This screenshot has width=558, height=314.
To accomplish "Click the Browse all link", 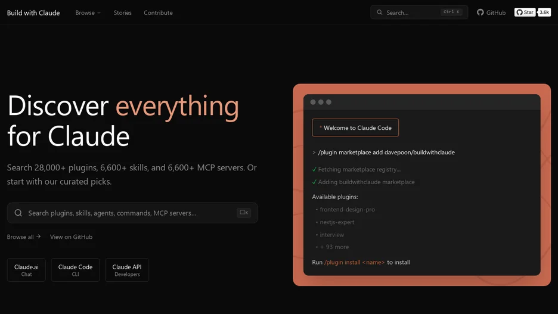I will pyautogui.click(x=23, y=237).
